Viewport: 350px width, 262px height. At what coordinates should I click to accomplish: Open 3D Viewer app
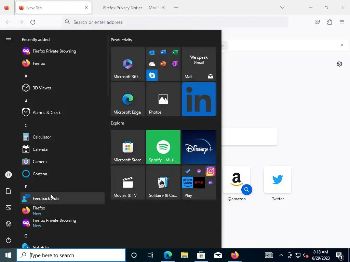[63, 88]
